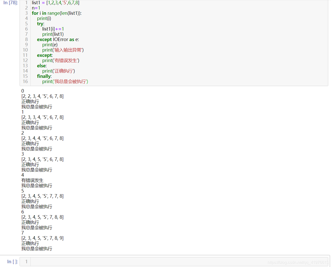331x267 pixels.
Task: Click line number 8 in the gutter
Action: [26, 40]
